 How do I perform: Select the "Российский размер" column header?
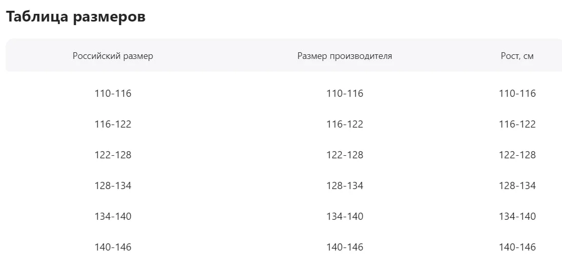[x=113, y=56]
